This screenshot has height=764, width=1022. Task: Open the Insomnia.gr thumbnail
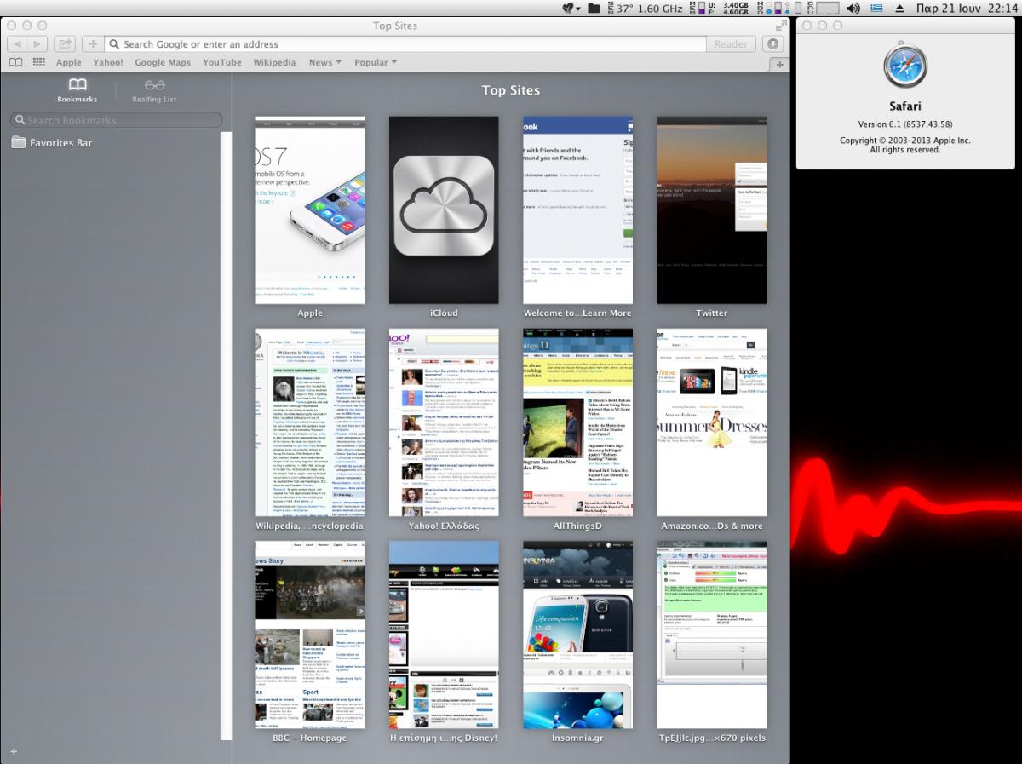578,635
